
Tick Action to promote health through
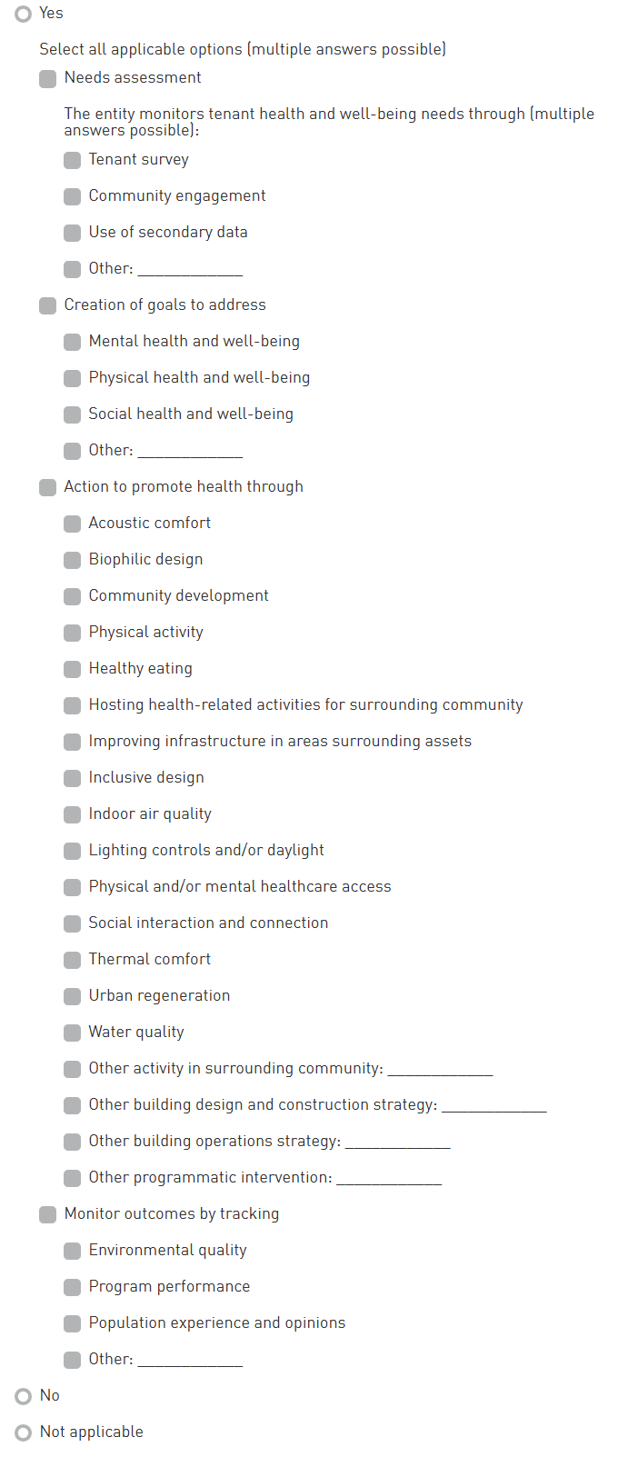pyautogui.click(x=48, y=488)
